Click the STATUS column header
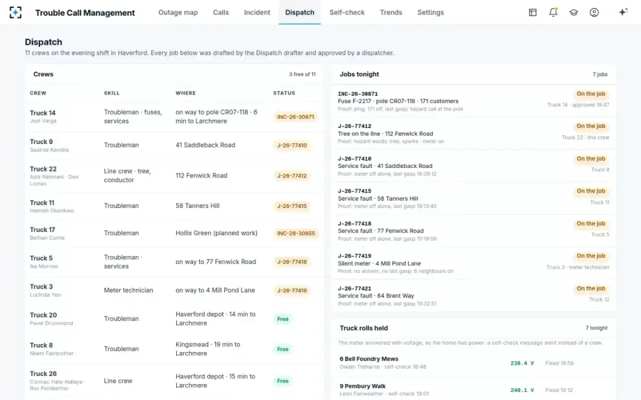This screenshot has height=400, width=641. [x=284, y=93]
